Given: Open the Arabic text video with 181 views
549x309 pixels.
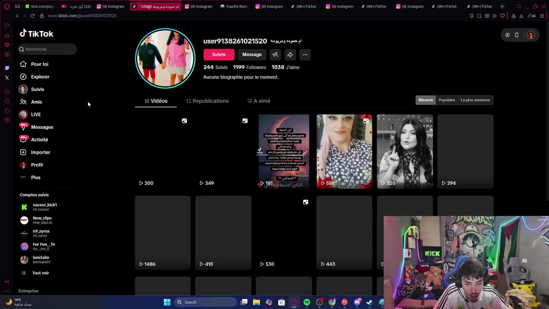Looking at the screenshot, I should 284,151.
